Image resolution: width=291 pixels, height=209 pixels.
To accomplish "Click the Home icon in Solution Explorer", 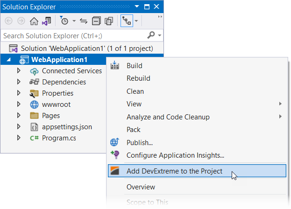I will (34, 21).
